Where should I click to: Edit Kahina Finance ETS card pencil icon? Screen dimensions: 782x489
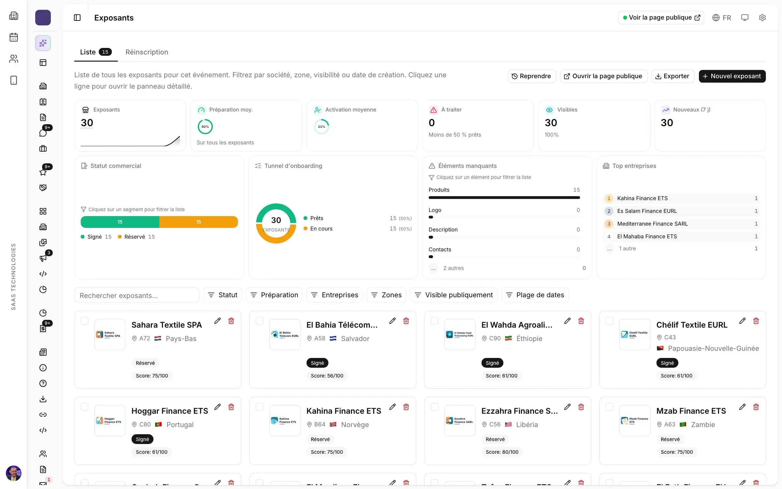[x=392, y=407]
